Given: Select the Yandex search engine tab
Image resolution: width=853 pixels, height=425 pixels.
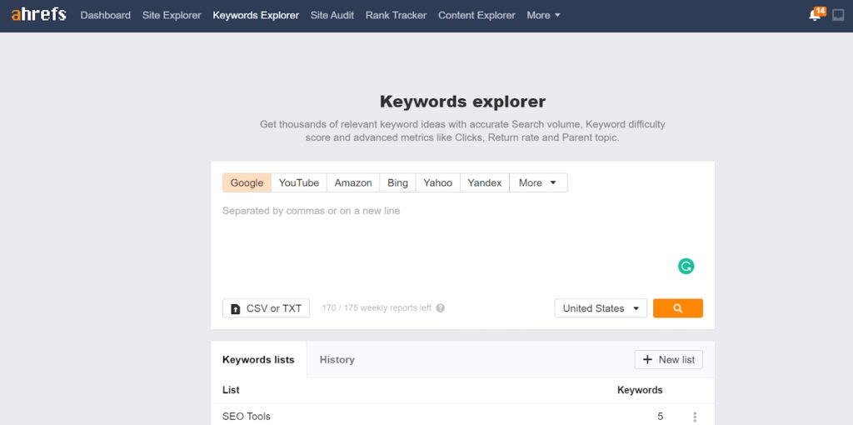Looking at the screenshot, I should pyautogui.click(x=485, y=182).
